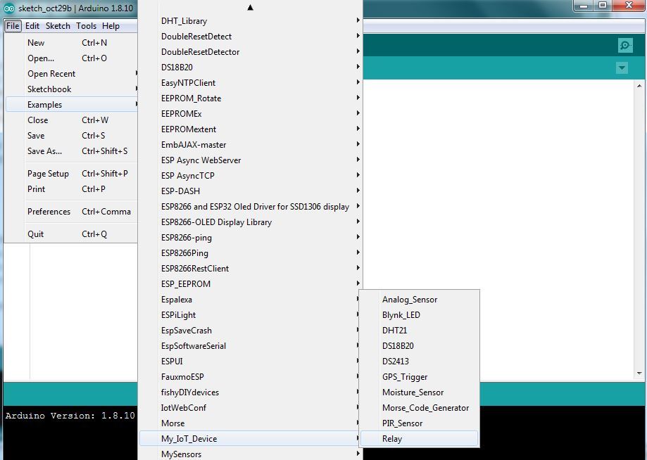The width and height of the screenshot is (647, 460).
Task: Expand DoubleResetDetector examples
Action: click(251, 52)
